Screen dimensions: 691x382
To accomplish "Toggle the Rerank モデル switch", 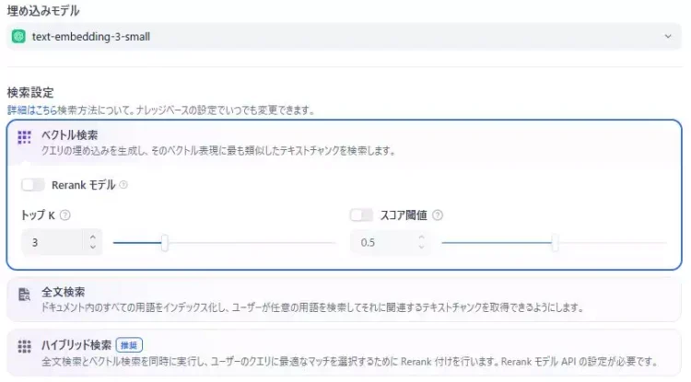I will (x=33, y=185).
